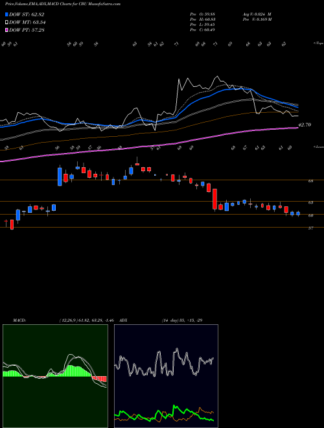Click the 65 price axis label
Viewport: 324px width, 428px height.
click(311, 202)
